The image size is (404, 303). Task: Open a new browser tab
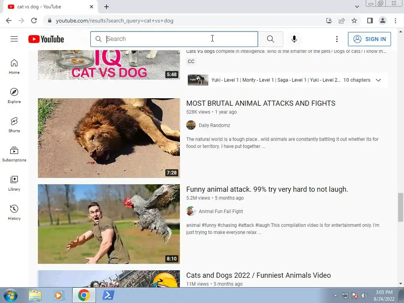pyautogui.click(x=107, y=7)
